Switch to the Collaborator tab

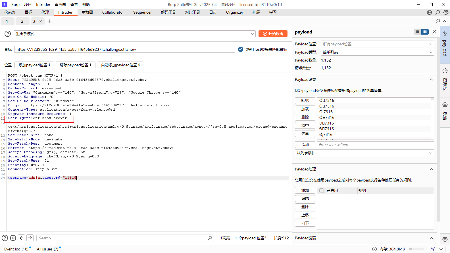[x=113, y=12]
